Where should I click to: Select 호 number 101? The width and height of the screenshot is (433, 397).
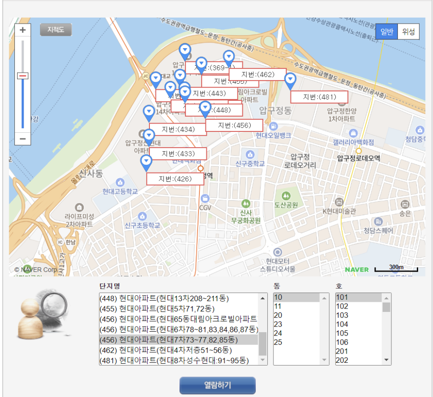(x=359, y=297)
